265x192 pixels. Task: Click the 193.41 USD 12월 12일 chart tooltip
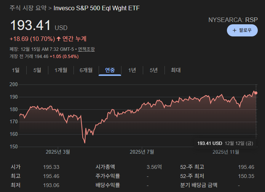pos(225,143)
